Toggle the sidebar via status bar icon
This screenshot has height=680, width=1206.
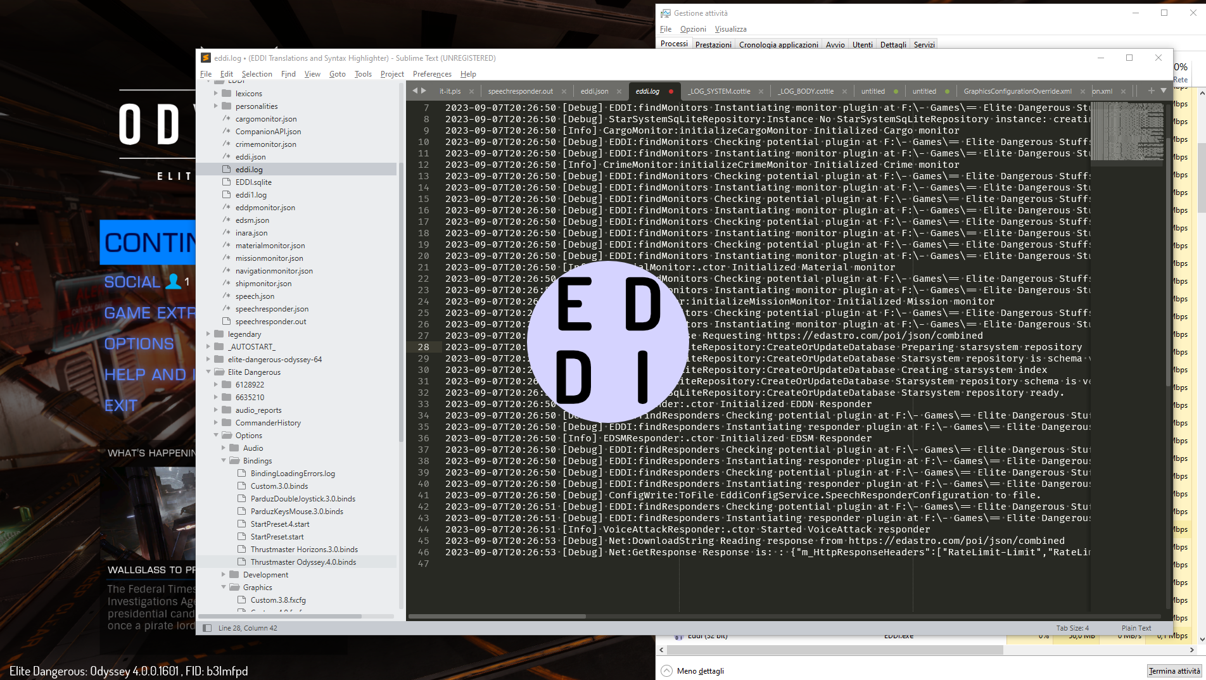(207, 628)
